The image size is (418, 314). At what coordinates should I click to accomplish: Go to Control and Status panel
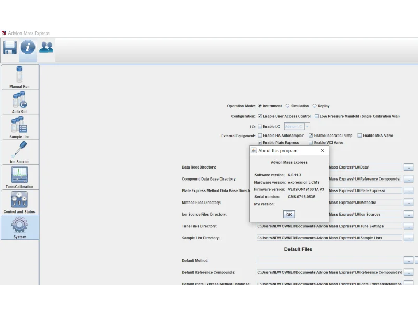click(x=19, y=203)
